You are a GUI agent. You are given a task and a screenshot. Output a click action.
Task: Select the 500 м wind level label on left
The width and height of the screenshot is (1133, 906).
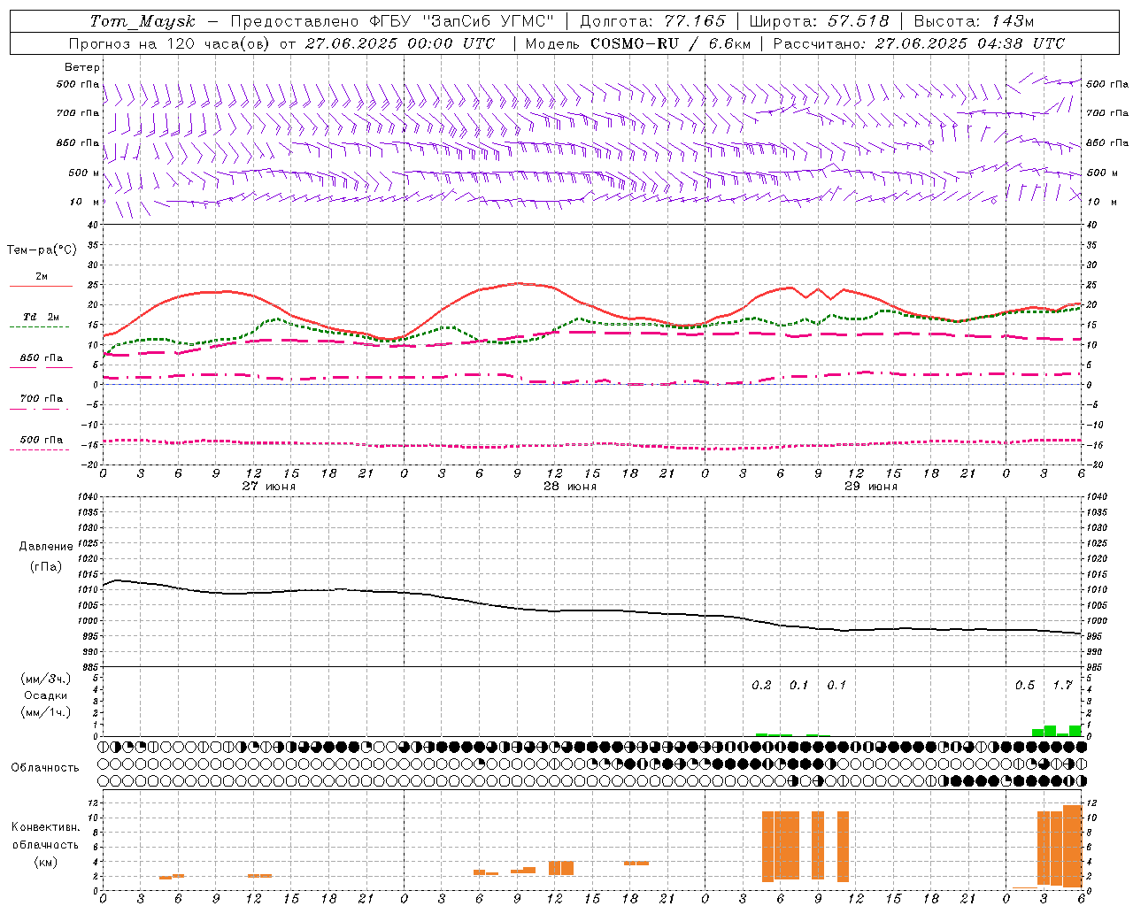click(x=84, y=173)
